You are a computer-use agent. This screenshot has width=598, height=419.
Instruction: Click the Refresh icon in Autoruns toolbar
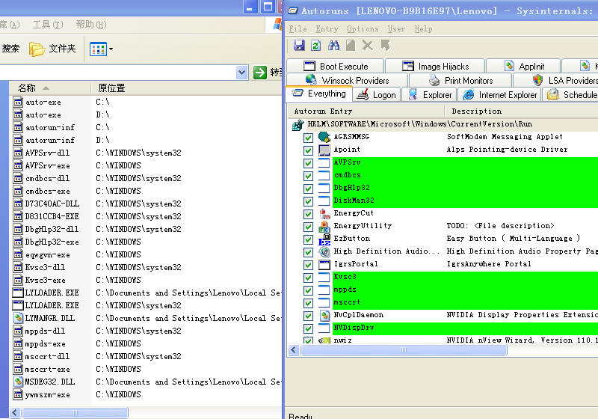tap(316, 46)
